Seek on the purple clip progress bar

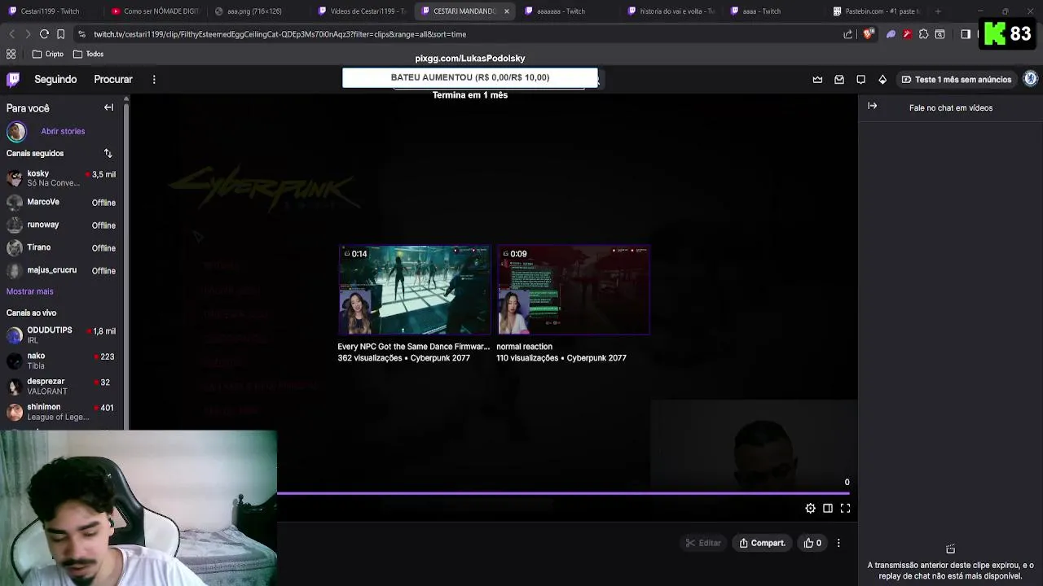563,492
